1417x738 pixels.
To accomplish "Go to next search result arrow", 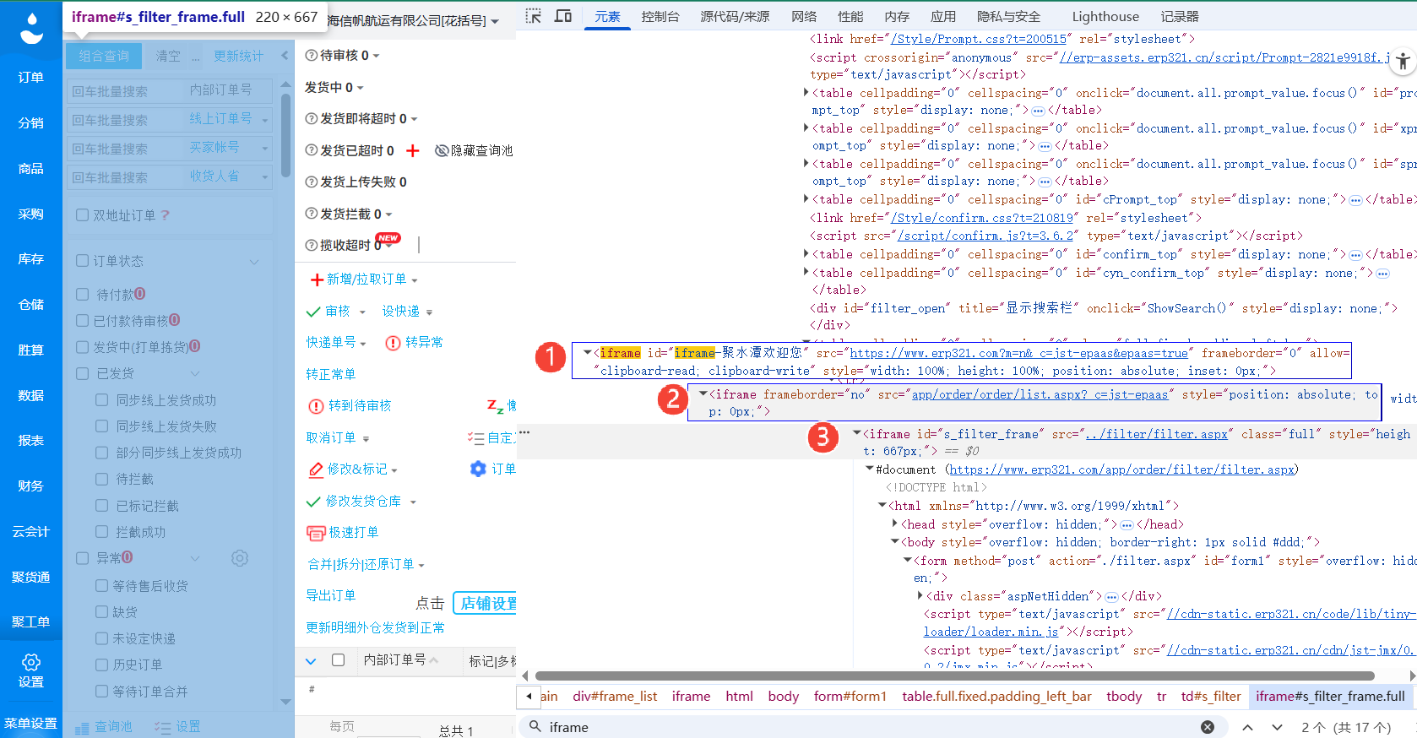I will 1278,727.
